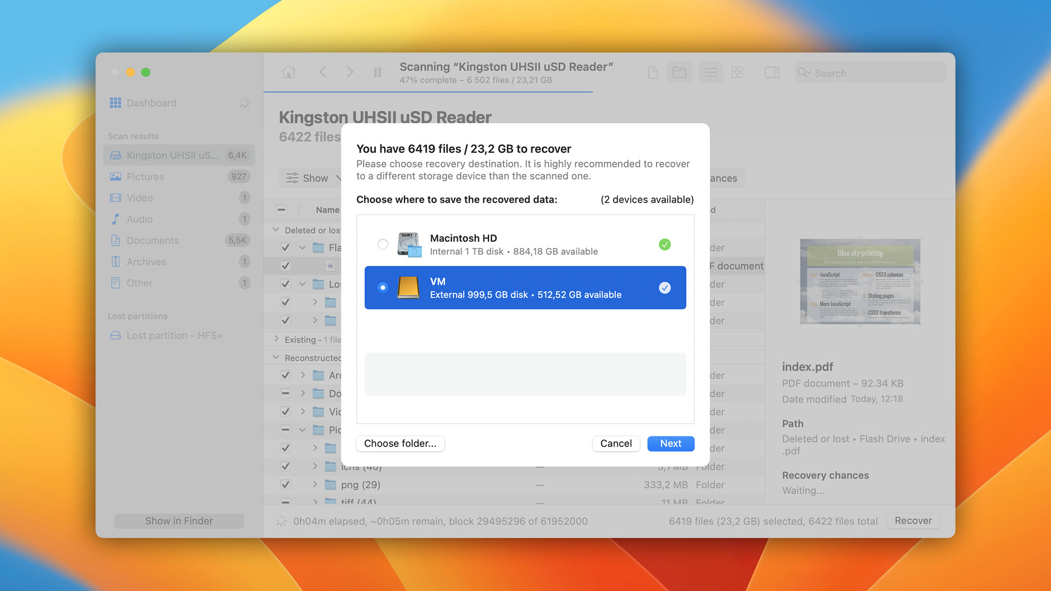Click index.pdf preview thumbnail
The width and height of the screenshot is (1051, 591).
(x=860, y=281)
